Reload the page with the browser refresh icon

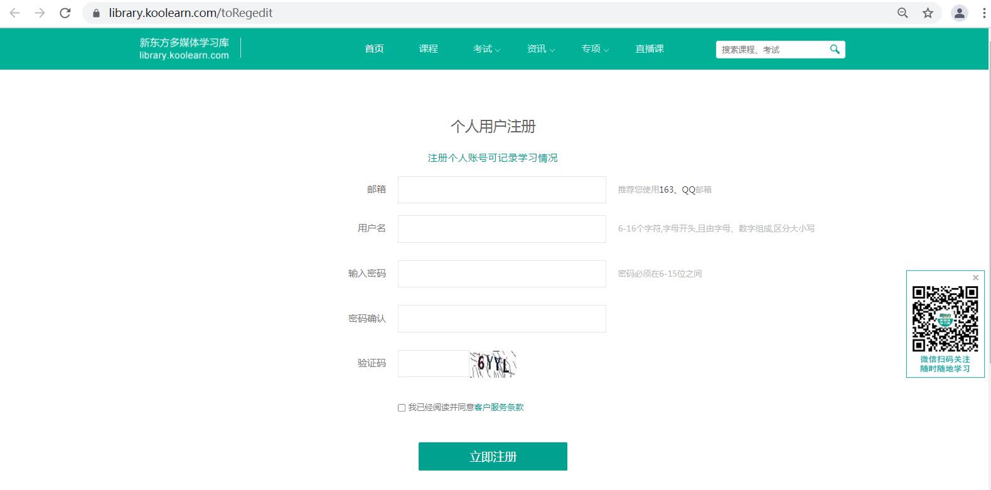65,13
